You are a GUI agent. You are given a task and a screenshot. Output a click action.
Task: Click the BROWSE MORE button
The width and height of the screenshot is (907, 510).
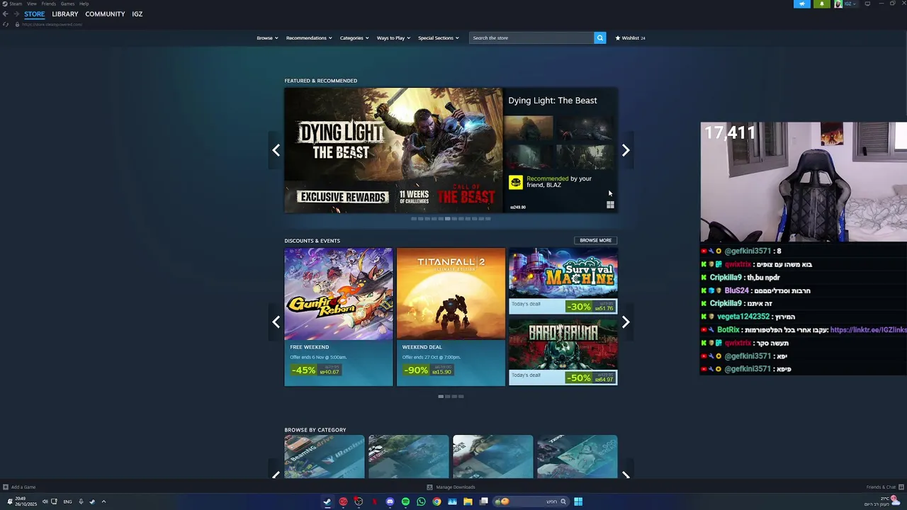click(x=596, y=240)
